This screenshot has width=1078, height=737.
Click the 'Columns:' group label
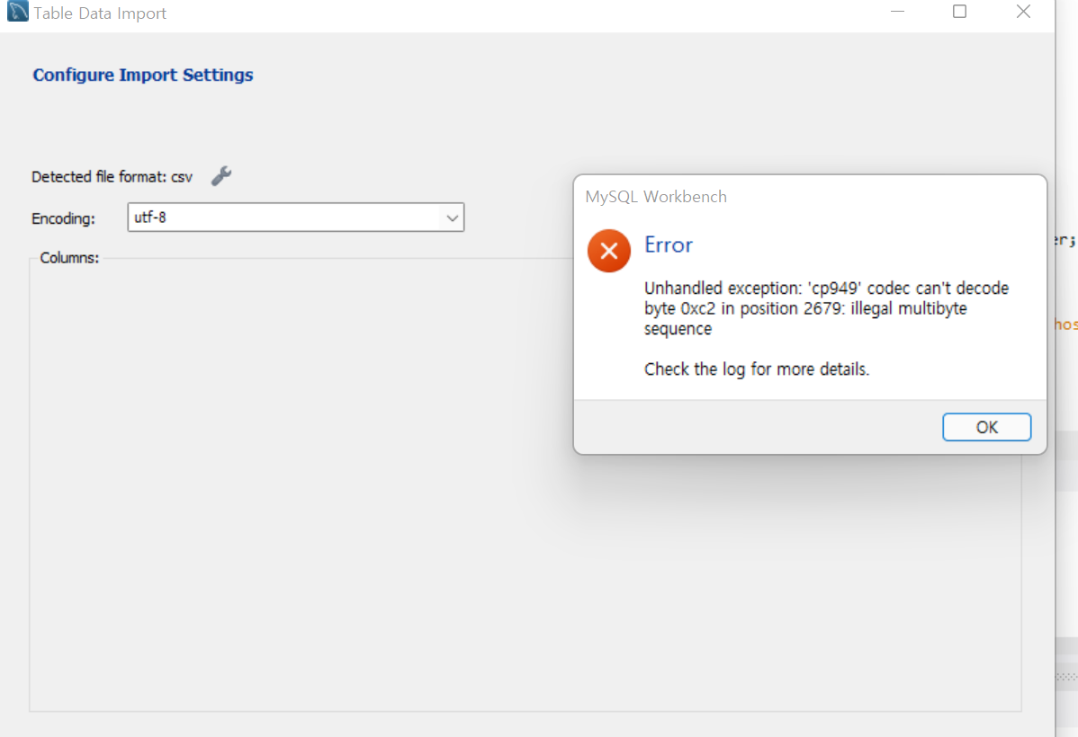[69, 258]
